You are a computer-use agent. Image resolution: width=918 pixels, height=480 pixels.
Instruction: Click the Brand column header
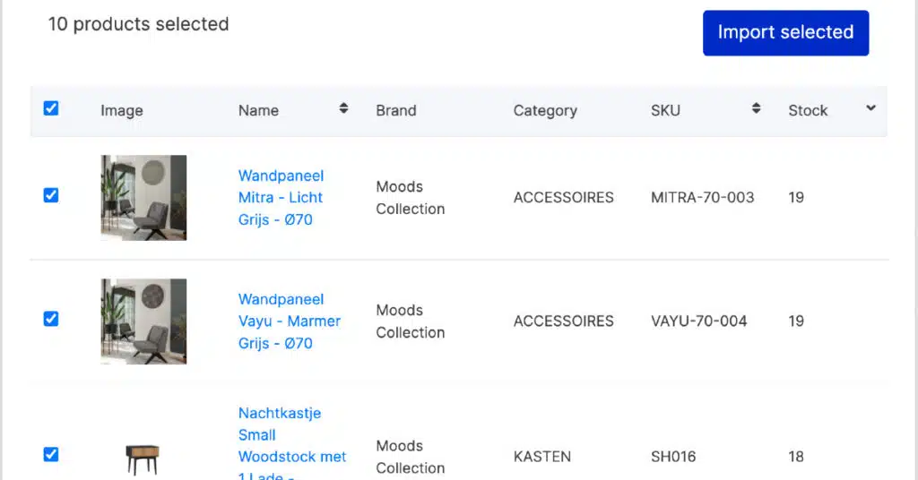pyautogui.click(x=395, y=110)
